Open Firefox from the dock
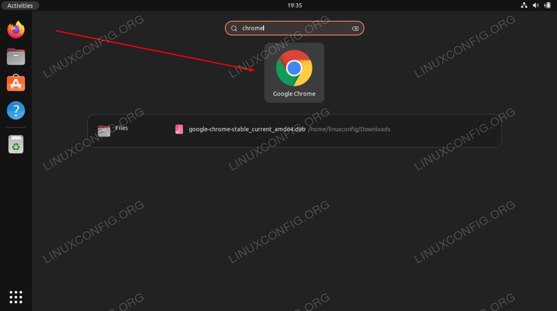The height and width of the screenshot is (311, 557). click(16, 30)
